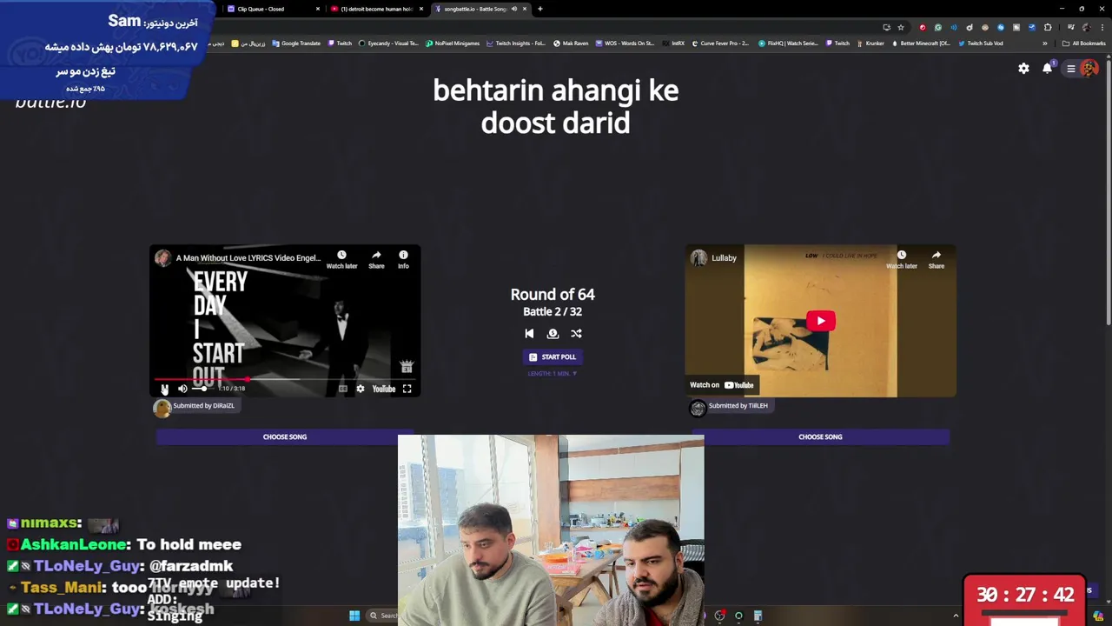Choose the right song Lullaby

coord(820,436)
